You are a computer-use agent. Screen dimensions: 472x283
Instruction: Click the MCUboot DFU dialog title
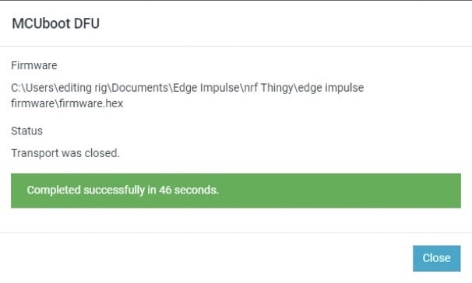coord(55,23)
